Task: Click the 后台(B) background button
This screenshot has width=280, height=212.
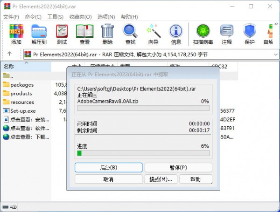Action: click(x=109, y=168)
